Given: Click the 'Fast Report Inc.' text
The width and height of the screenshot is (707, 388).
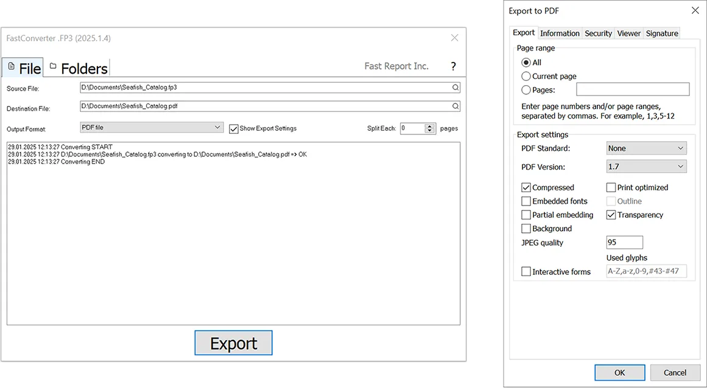Looking at the screenshot, I should coord(396,66).
